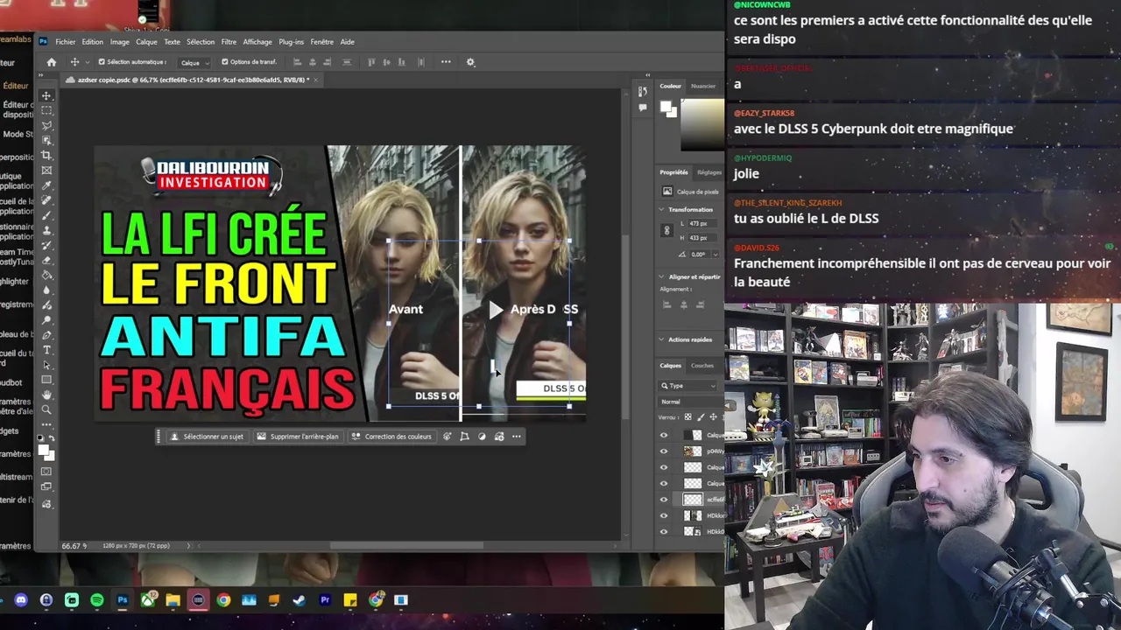The height and width of the screenshot is (630, 1121).
Task: Open the Fenêtre menu
Action: (321, 42)
